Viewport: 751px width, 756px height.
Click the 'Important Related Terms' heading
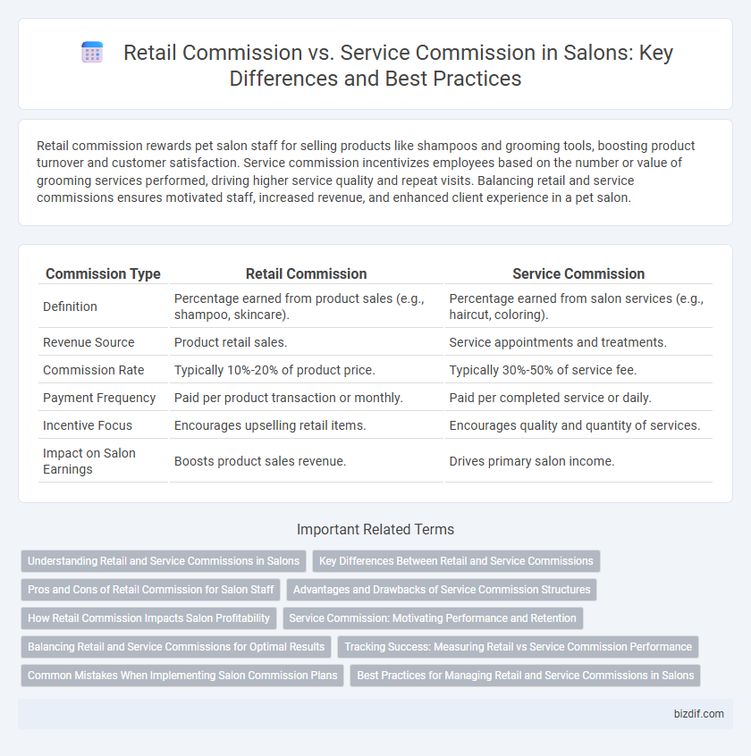click(375, 529)
